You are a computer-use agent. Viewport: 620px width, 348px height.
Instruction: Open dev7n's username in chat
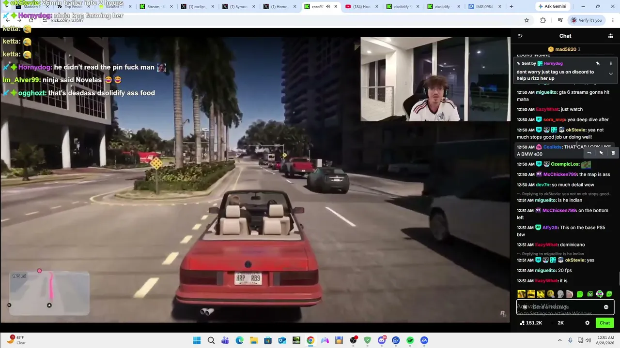(x=542, y=185)
